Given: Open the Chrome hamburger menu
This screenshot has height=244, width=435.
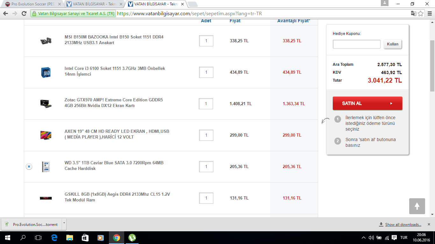Looking at the screenshot, I should click(429, 13).
